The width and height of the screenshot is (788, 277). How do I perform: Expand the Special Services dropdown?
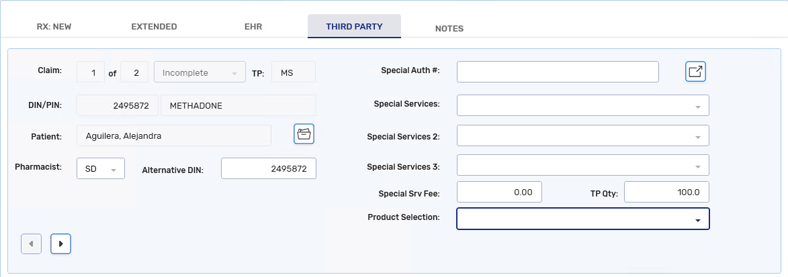[x=582, y=105]
